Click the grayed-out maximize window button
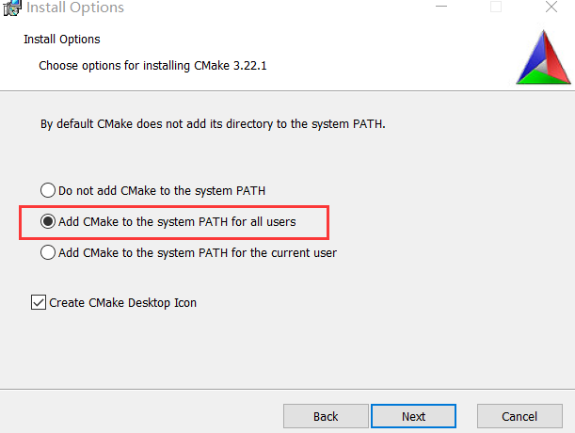 [x=496, y=7]
